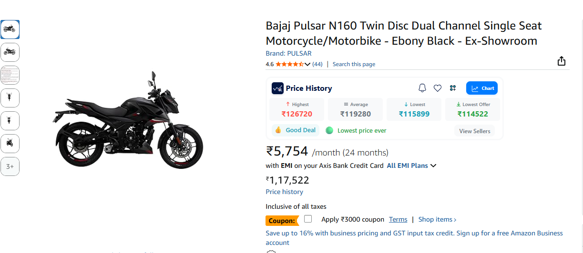Open the price Chart button

(481, 88)
